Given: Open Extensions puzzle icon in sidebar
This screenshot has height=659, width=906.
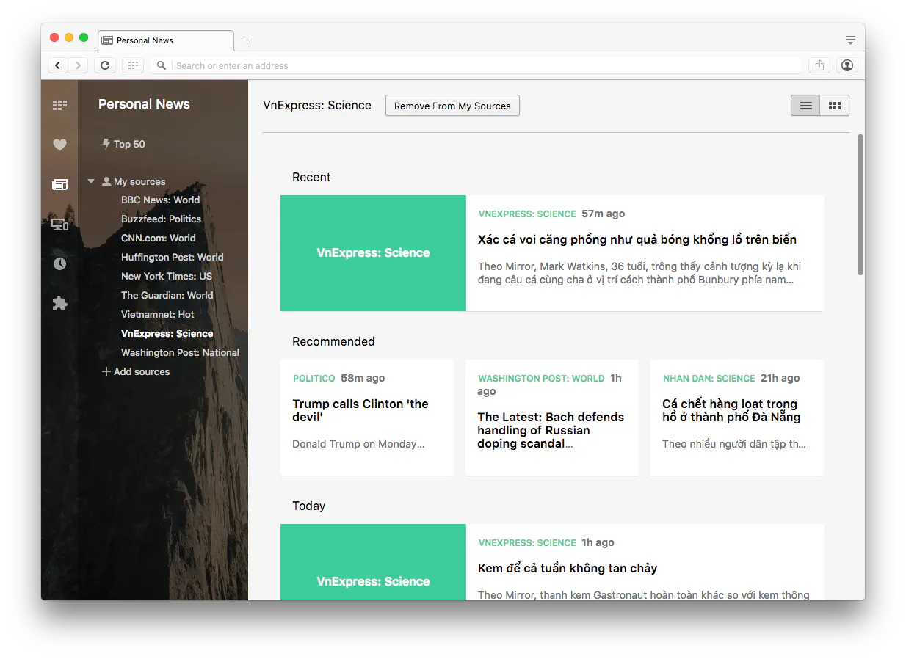Looking at the screenshot, I should coord(59,303).
